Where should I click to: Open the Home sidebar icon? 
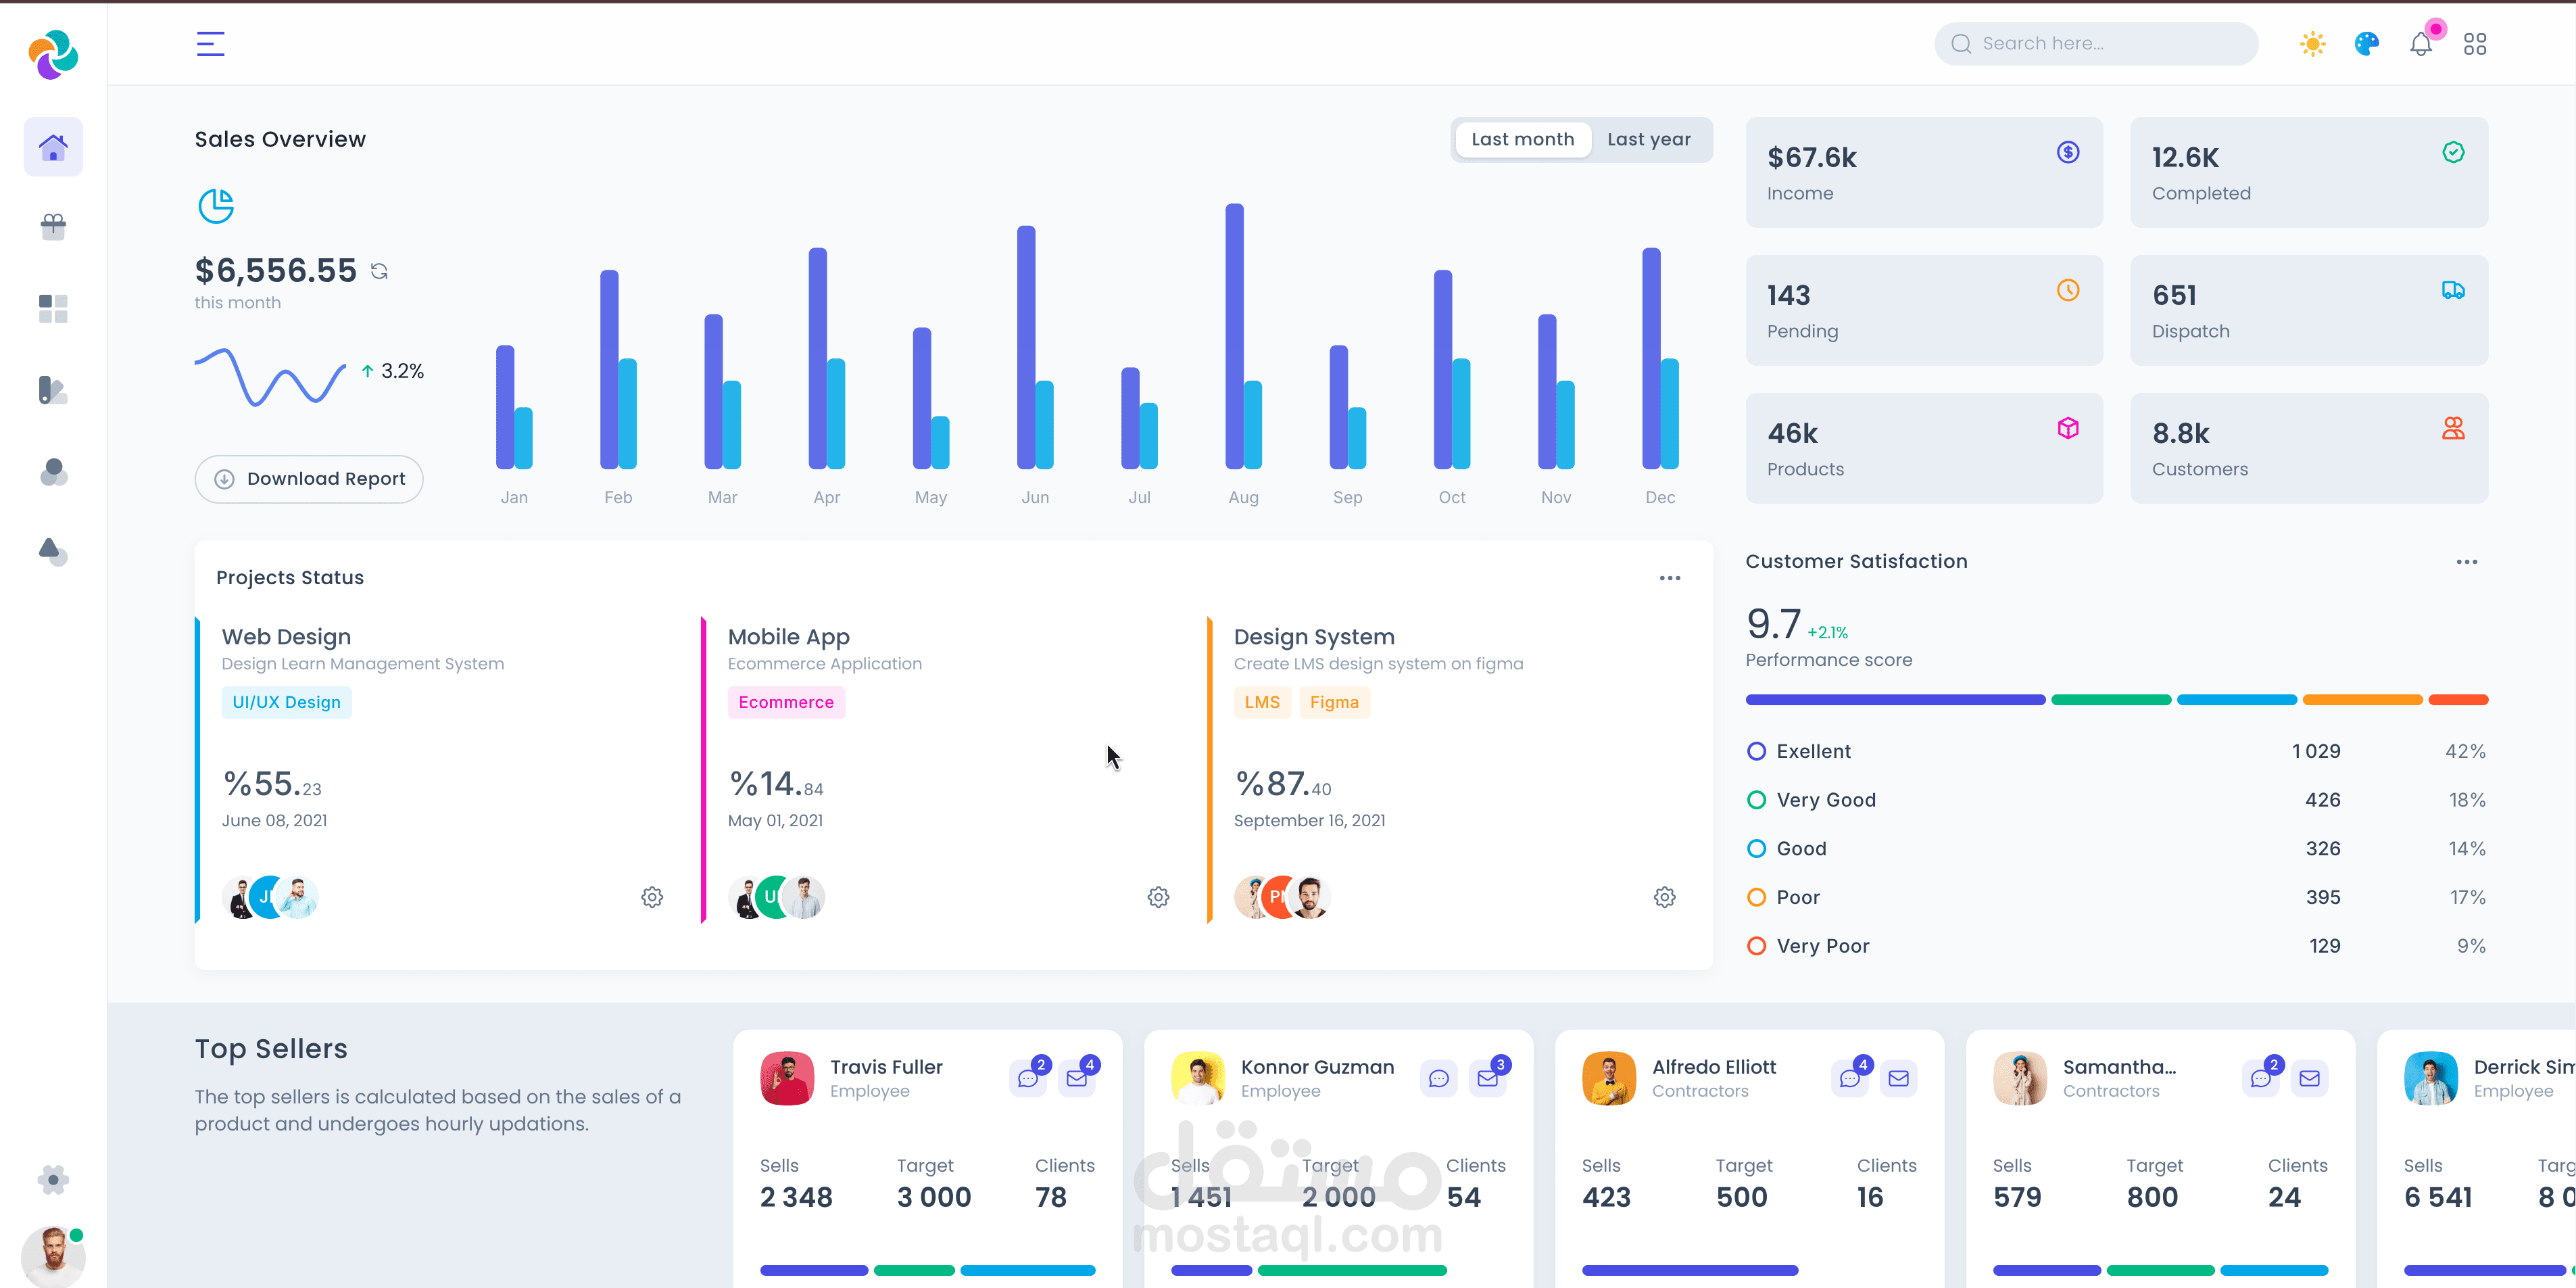click(53, 147)
